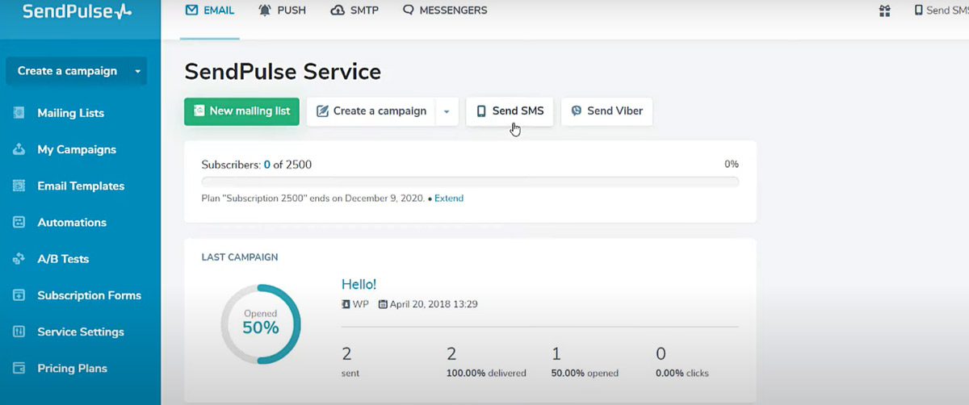Click the SendPulse Service page title
Image resolution: width=969 pixels, height=405 pixels.
pyautogui.click(x=283, y=71)
